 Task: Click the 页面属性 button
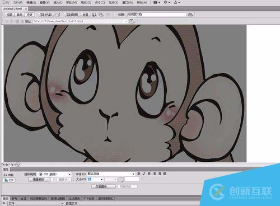[104, 186]
